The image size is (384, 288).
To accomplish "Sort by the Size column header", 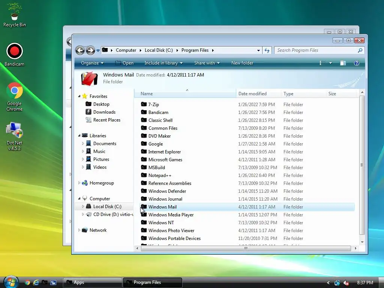I will tap(341, 93).
